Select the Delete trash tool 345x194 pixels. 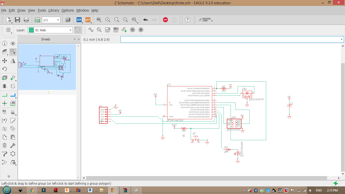5,145
